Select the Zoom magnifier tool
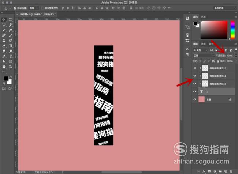Screen dimensions: 238x174 point(11,67)
